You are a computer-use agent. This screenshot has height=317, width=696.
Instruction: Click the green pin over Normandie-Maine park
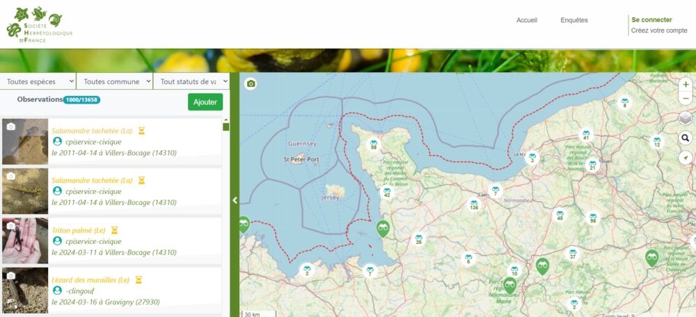pos(510,286)
